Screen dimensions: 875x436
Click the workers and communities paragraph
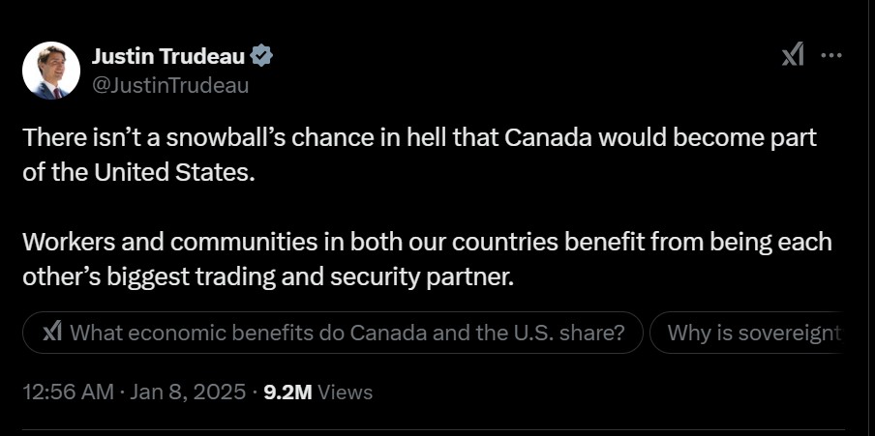[x=427, y=258]
